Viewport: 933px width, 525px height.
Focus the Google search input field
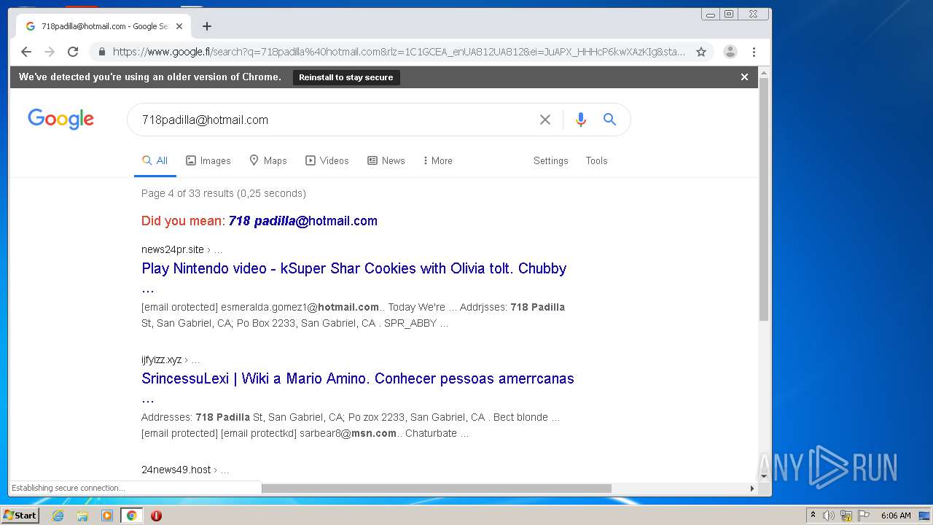pyautogui.click(x=335, y=120)
